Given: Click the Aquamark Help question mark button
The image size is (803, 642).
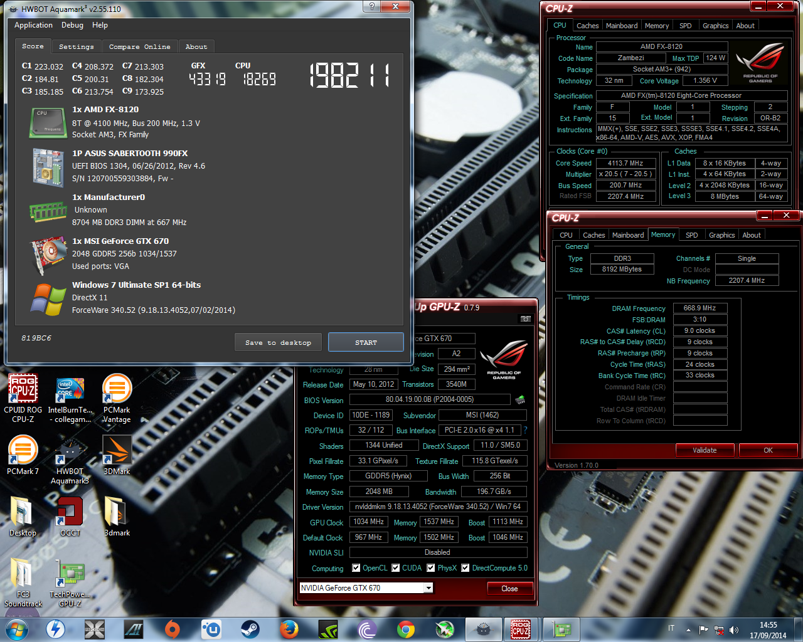Looking at the screenshot, I should [371, 6].
